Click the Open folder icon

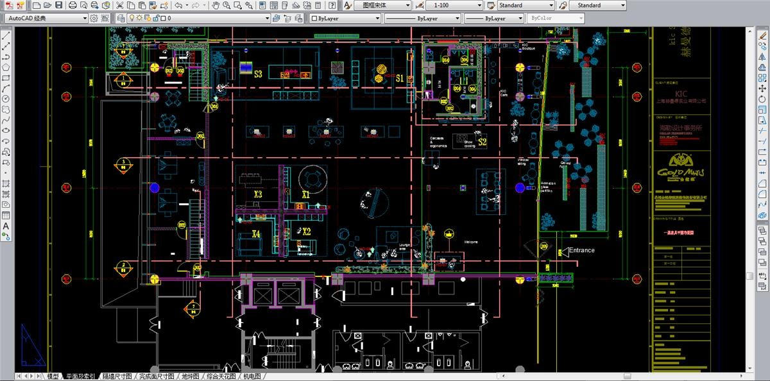[48, 5]
